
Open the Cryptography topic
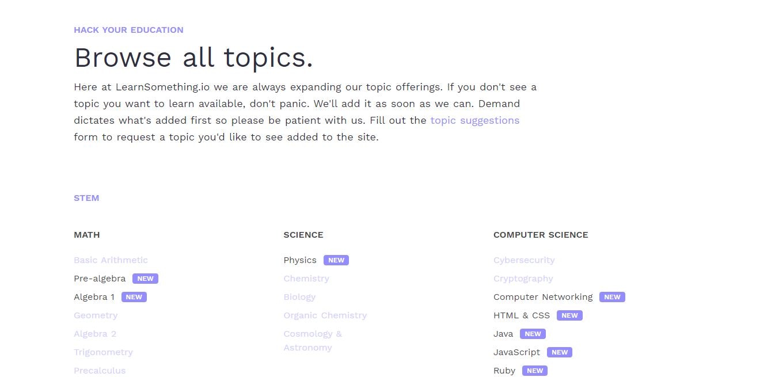pos(523,279)
